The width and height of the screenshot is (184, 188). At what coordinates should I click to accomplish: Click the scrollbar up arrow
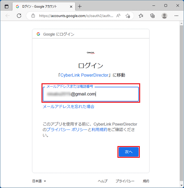[182, 23]
